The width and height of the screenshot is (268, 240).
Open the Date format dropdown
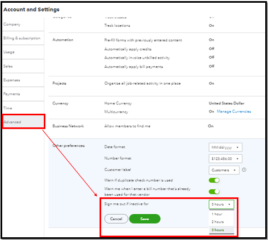(225, 147)
